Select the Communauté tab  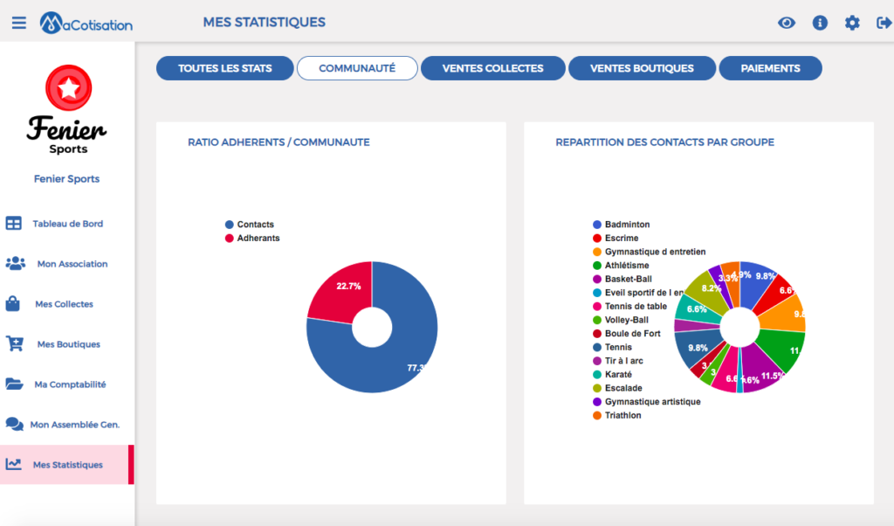coord(357,68)
